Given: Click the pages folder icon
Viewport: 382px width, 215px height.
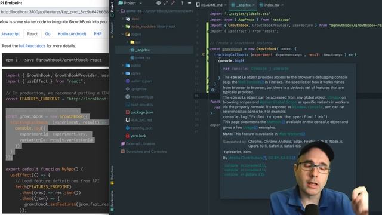Looking at the screenshot, I should (x=127, y=35).
